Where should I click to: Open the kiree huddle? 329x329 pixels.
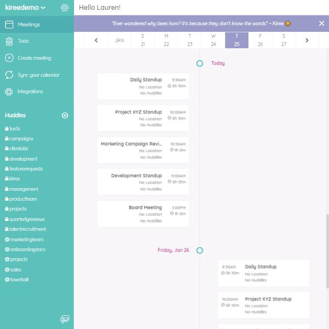(13, 179)
